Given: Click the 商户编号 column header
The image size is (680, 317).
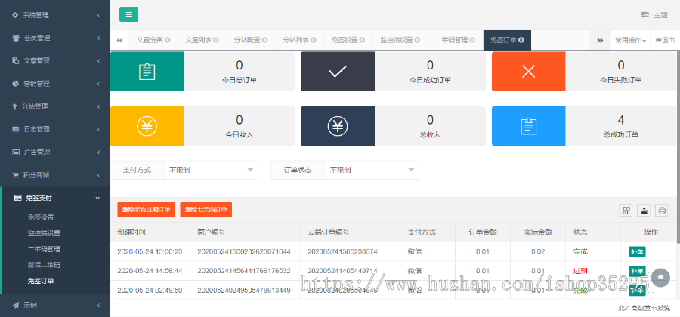Looking at the screenshot, I should point(245,232).
